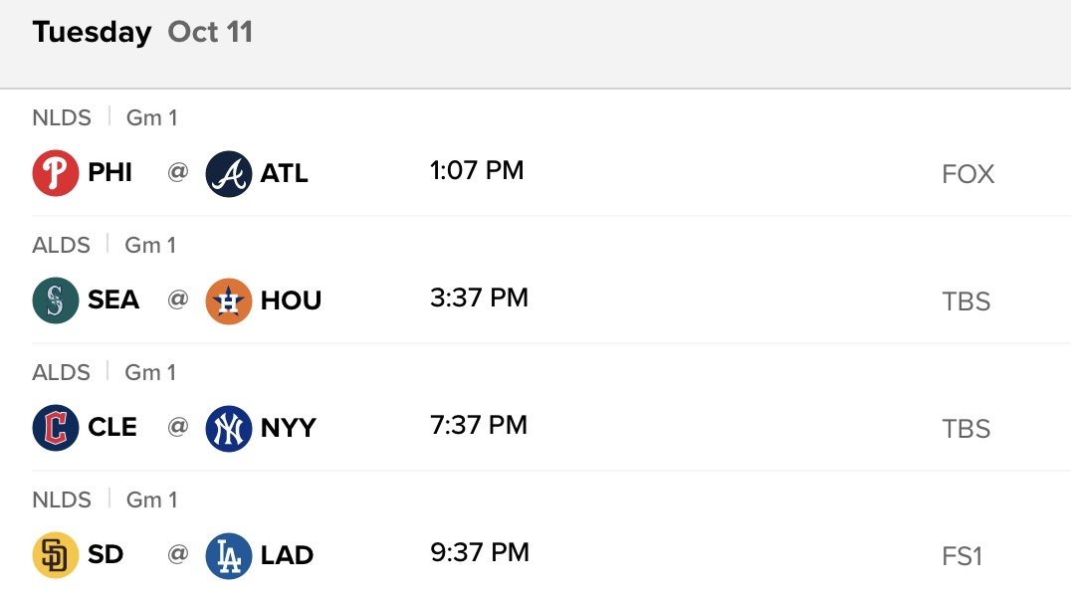Click the Atlanta Braves logo
Viewport: 1071px width, 599px height.
click(x=229, y=173)
